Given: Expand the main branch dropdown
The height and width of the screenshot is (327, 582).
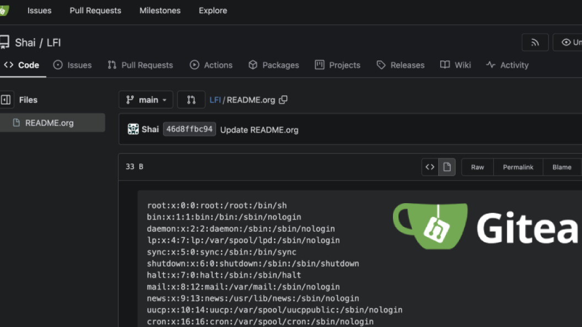Looking at the screenshot, I should pyautogui.click(x=146, y=100).
